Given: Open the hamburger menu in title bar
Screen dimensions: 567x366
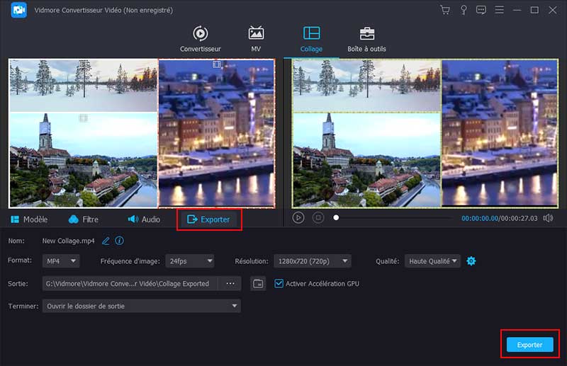Looking at the screenshot, I should (x=500, y=10).
